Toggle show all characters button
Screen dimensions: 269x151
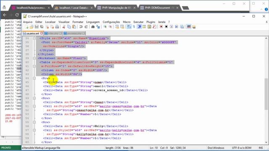tap(134, 27)
